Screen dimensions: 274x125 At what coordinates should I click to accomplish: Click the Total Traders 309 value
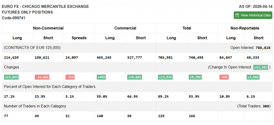[266, 106]
